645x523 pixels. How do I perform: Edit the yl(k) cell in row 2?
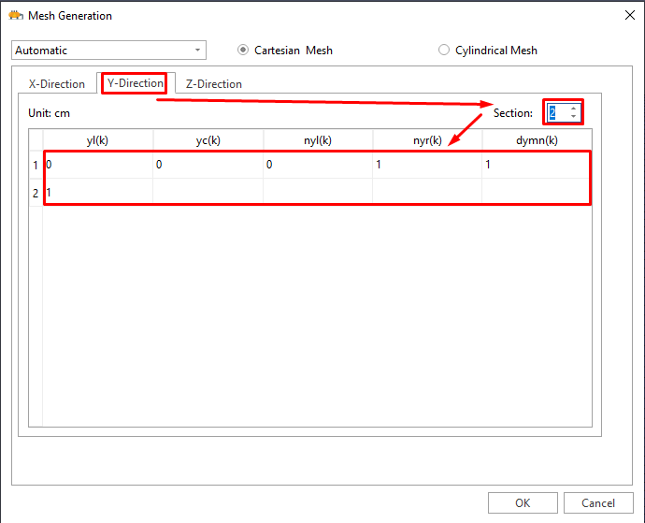click(x=98, y=193)
